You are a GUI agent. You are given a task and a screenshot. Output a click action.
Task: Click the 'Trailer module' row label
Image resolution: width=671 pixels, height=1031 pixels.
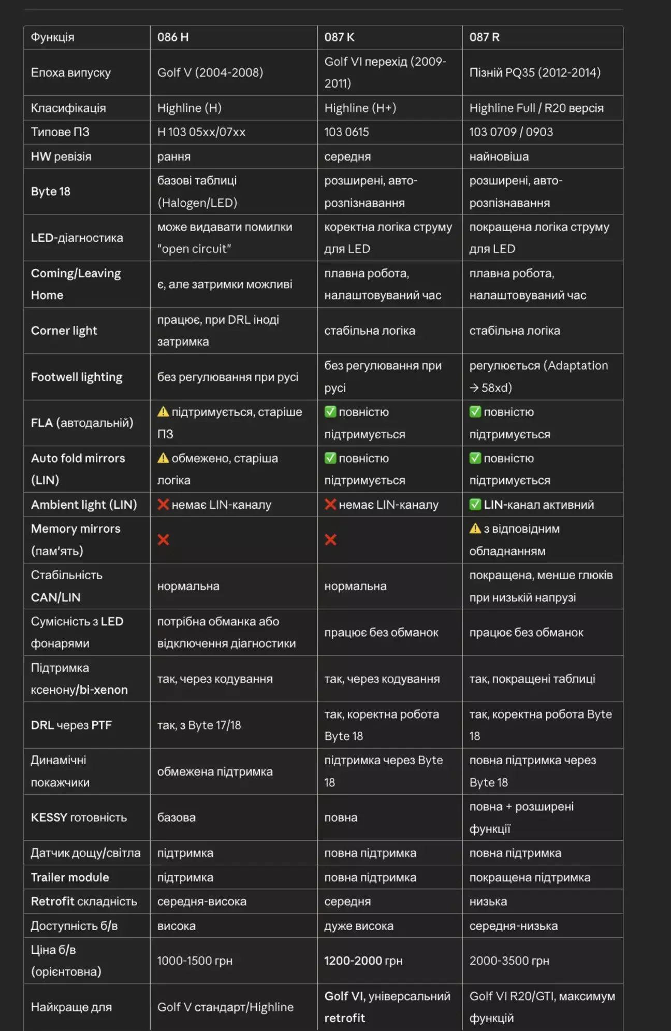point(70,877)
